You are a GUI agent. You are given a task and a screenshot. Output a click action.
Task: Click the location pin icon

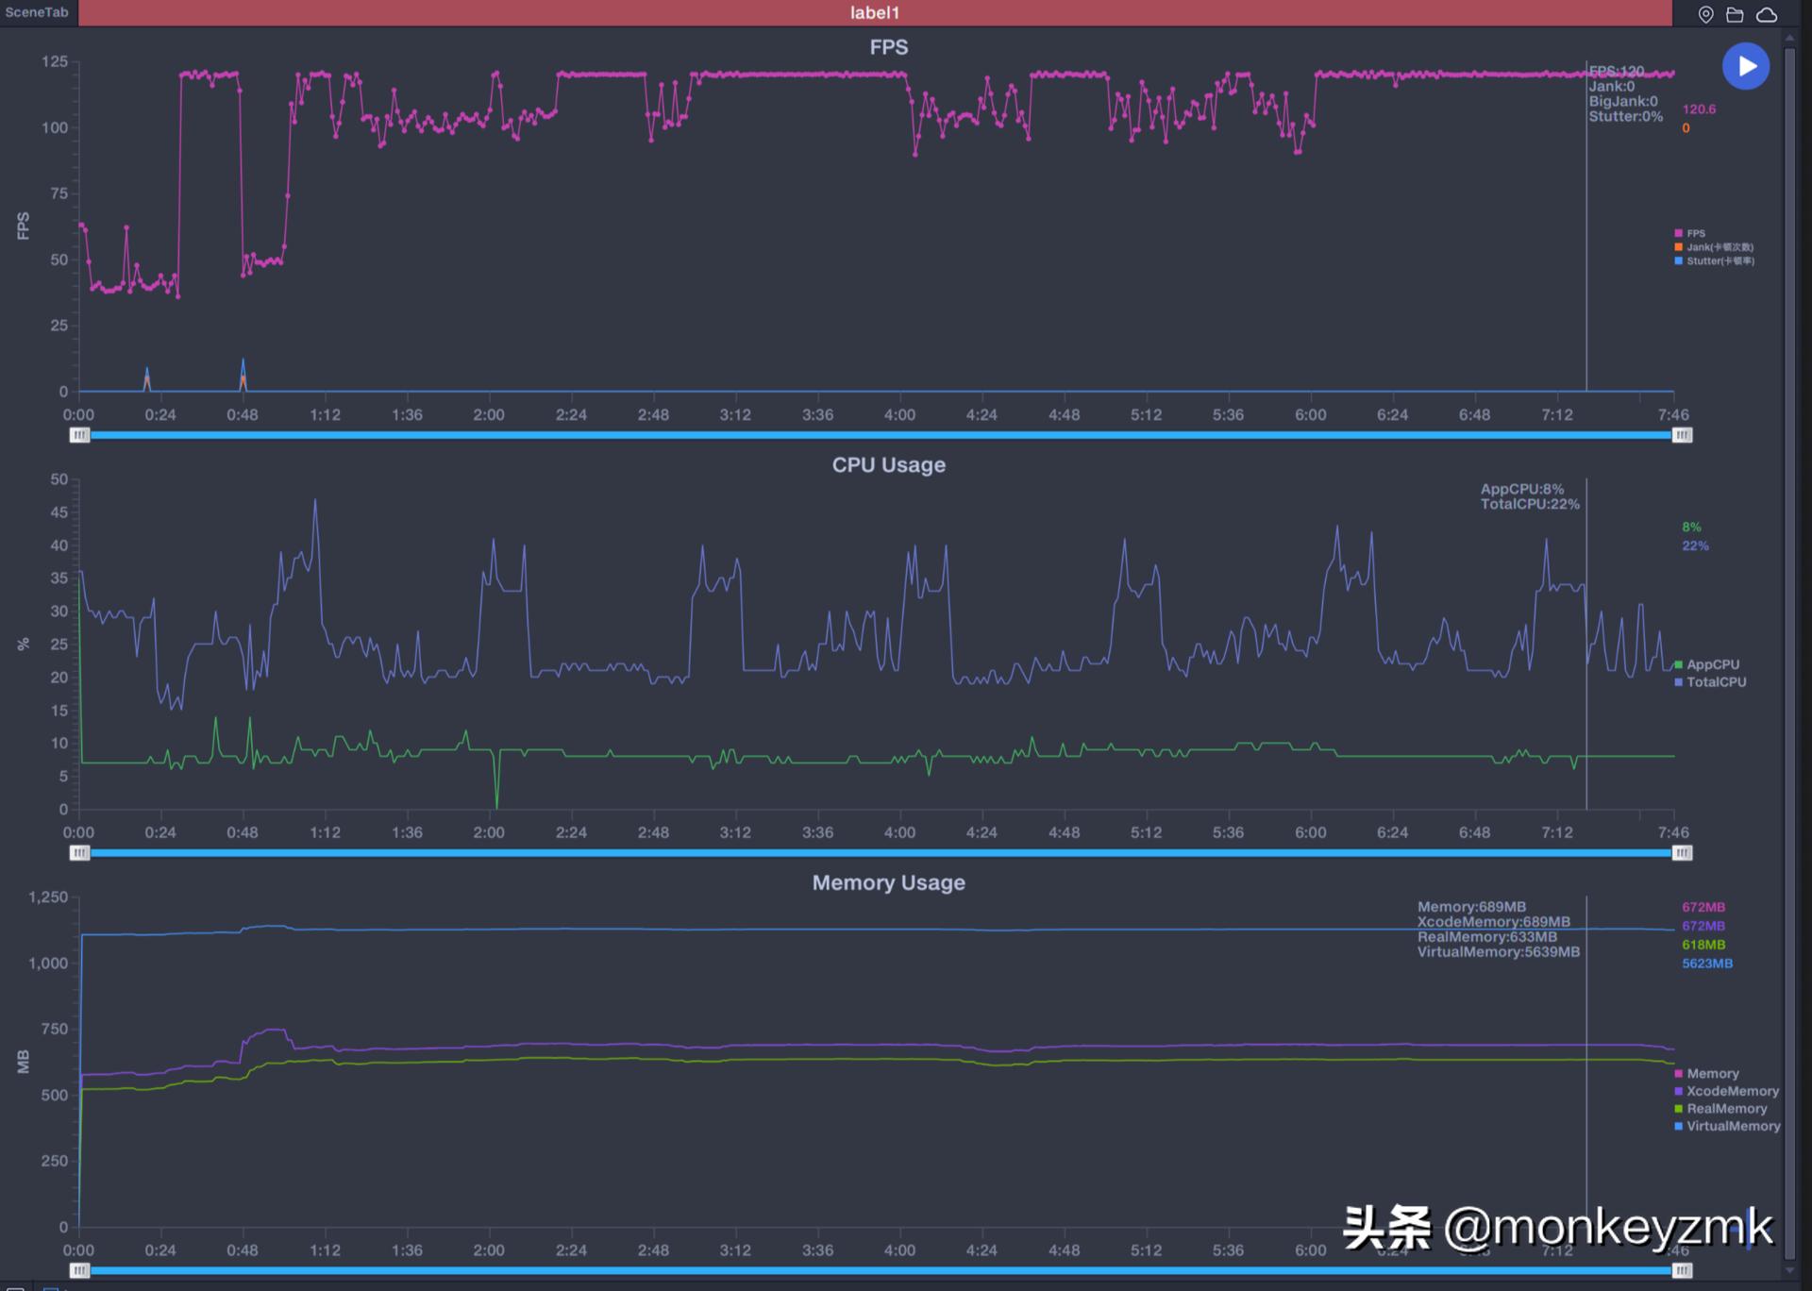point(1705,14)
